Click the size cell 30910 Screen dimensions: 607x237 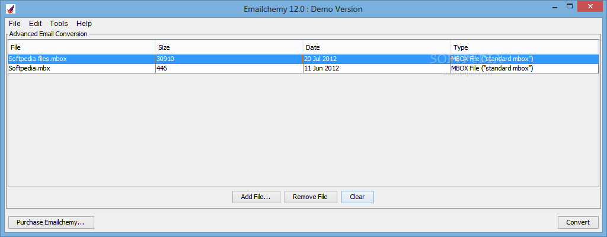[229, 59]
